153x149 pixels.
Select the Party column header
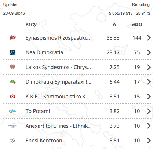pos(31,24)
